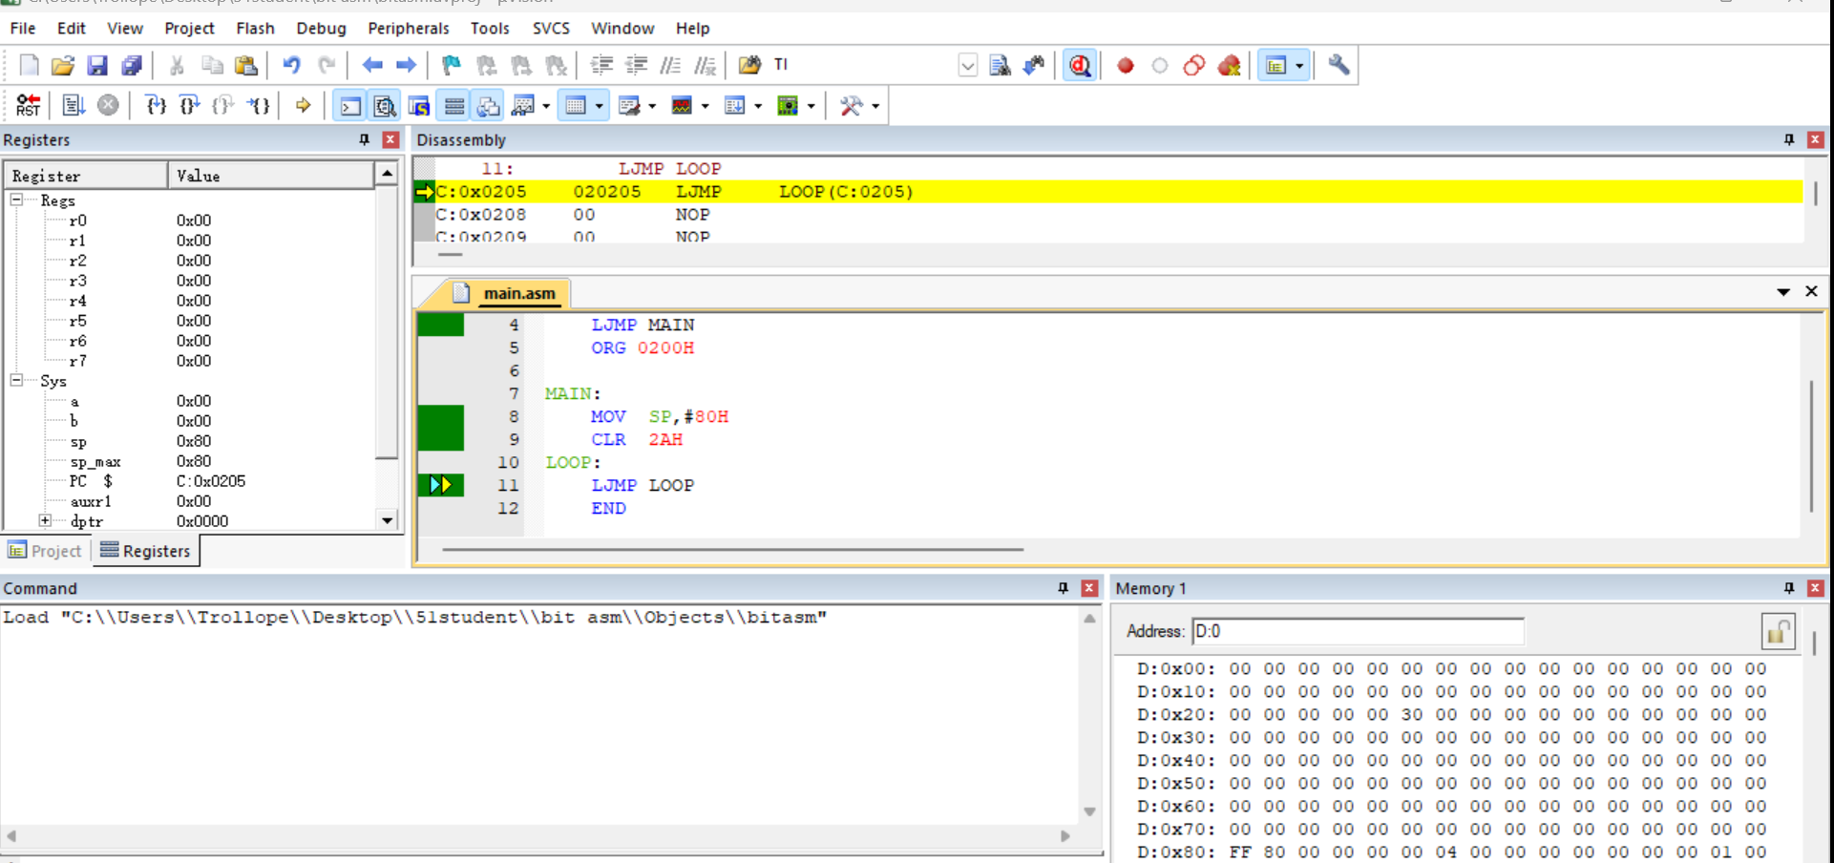Create a new file with the New icon
This screenshot has width=1834, height=863.
(29, 65)
